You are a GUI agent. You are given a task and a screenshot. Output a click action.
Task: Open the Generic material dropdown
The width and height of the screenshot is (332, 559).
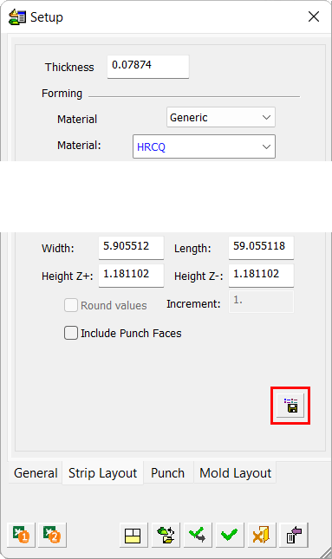coord(221,117)
